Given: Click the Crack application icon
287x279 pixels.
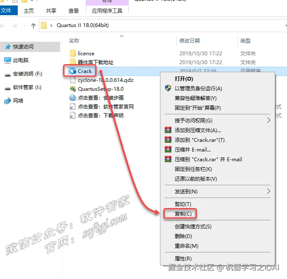Looking at the screenshot, I should click(x=73, y=71).
